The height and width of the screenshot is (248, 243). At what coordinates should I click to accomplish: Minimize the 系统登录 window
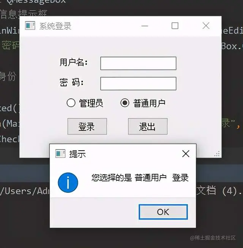(145, 26)
